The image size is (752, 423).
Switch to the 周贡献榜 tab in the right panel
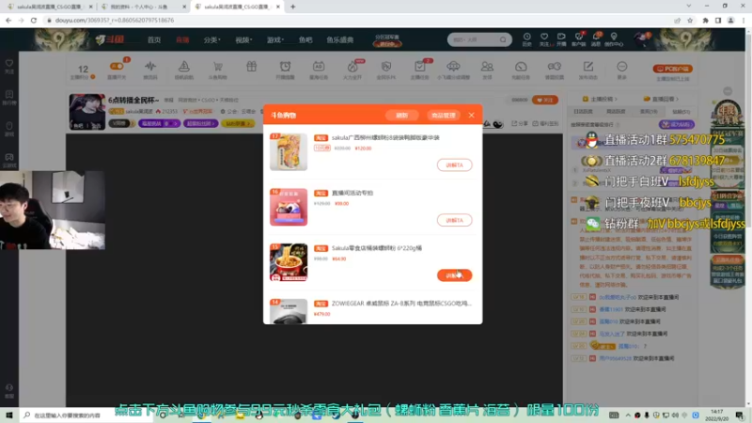[x=616, y=111]
